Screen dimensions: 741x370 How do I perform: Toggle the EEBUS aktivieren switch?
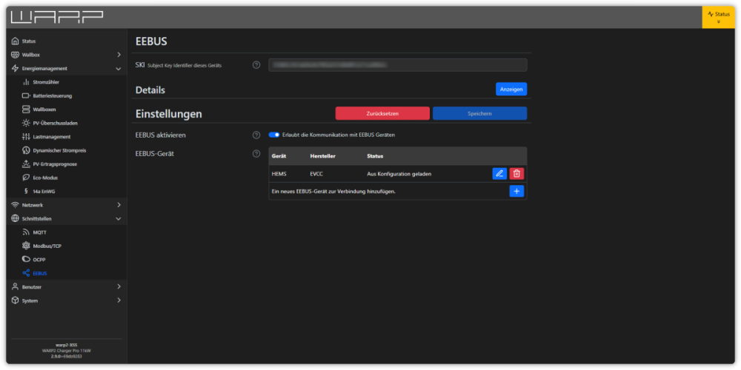point(274,135)
